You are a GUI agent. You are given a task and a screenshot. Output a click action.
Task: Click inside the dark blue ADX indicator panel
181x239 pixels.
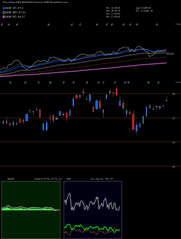[x=93, y=210]
